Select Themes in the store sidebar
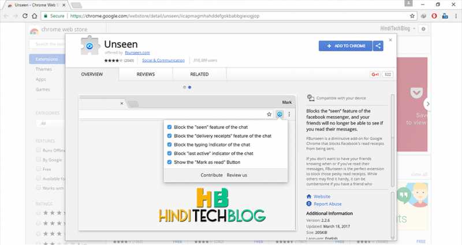462x245 pixels. (44, 69)
